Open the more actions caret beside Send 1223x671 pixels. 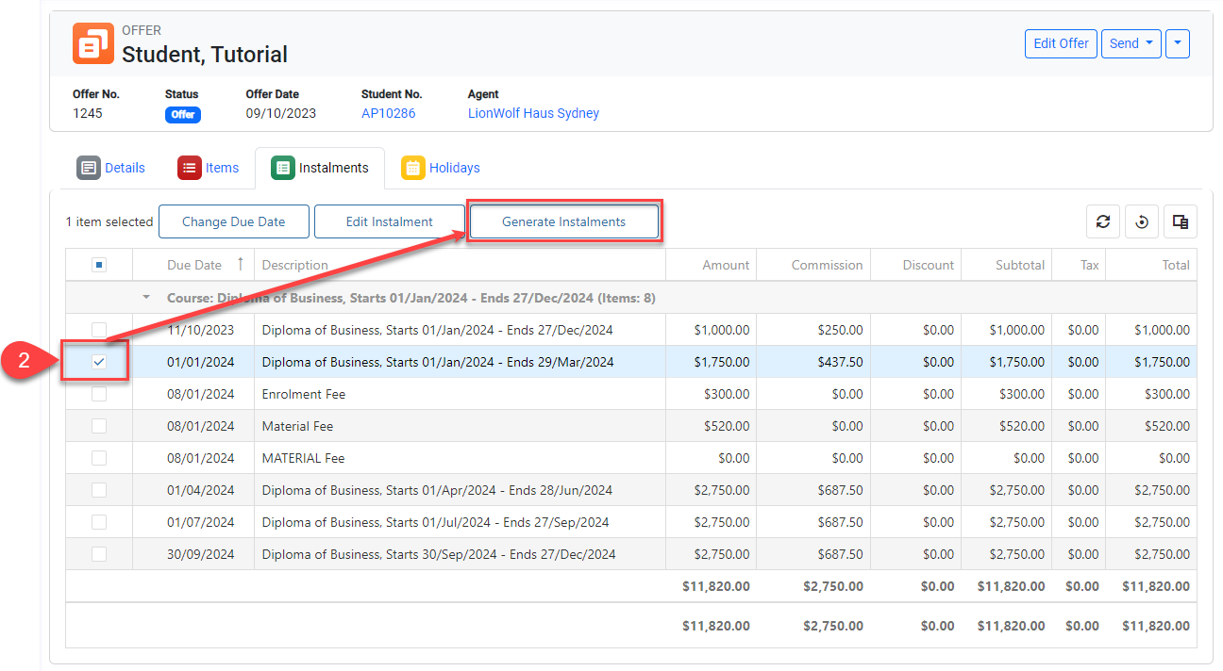pos(1177,43)
